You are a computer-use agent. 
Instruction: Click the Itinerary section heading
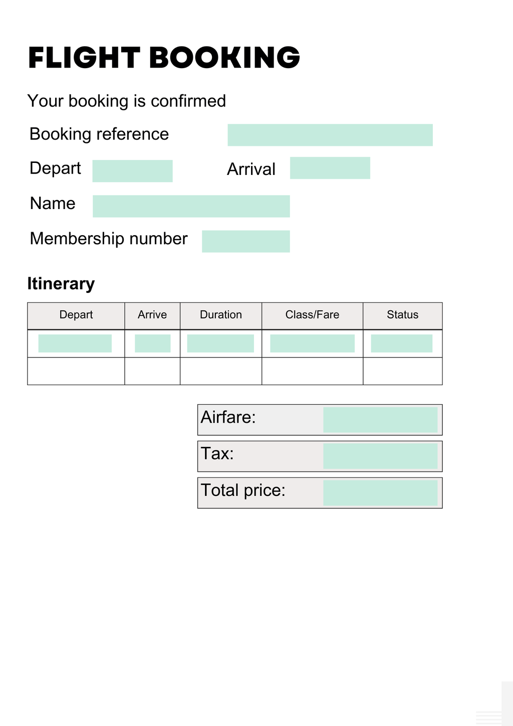click(61, 284)
